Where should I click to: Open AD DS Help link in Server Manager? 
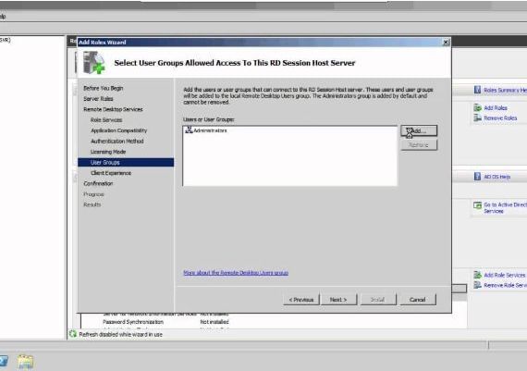[x=497, y=177]
